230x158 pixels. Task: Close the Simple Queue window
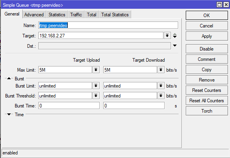click(x=226, y=5)
